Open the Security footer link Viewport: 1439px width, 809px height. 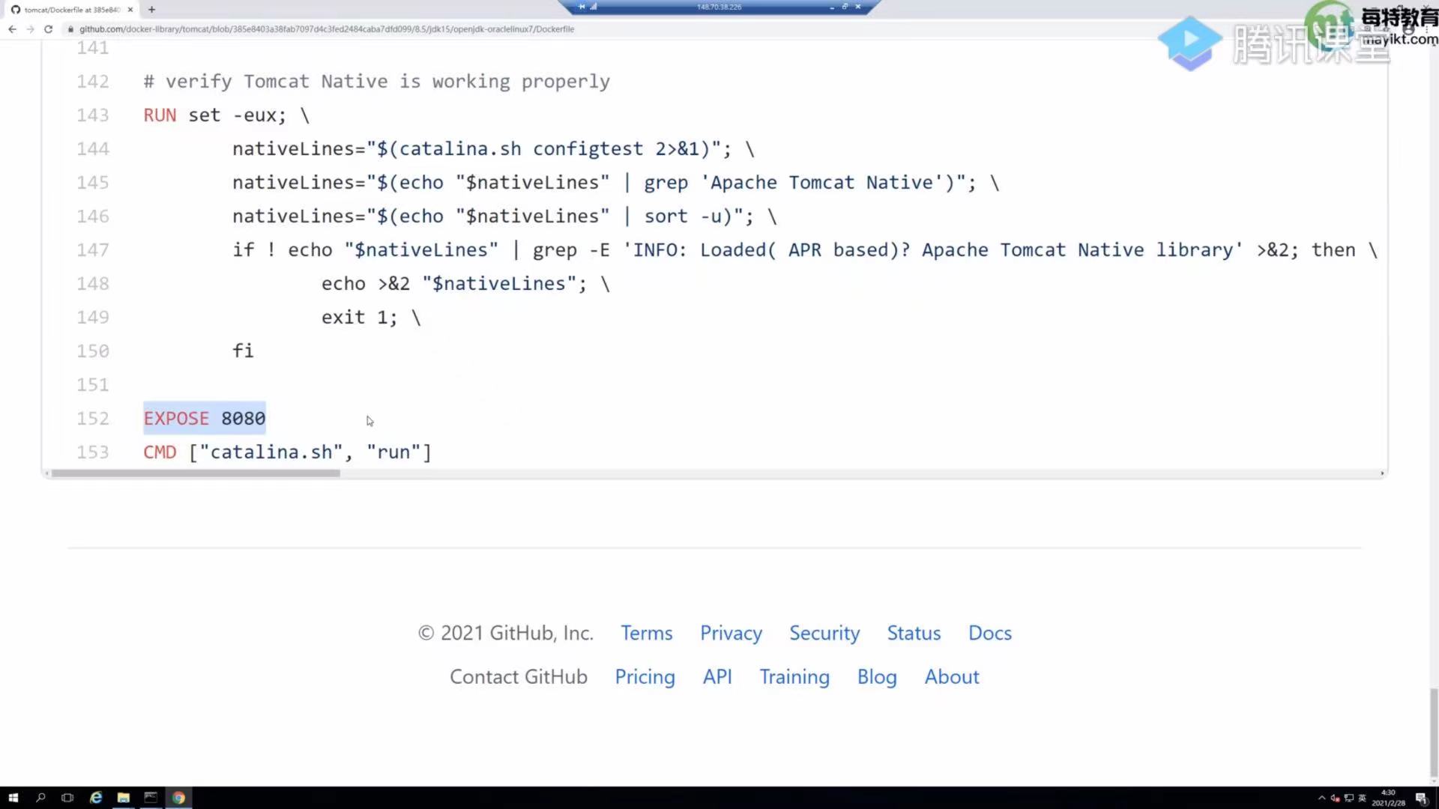pyautogui.click(x=824, y=633)
